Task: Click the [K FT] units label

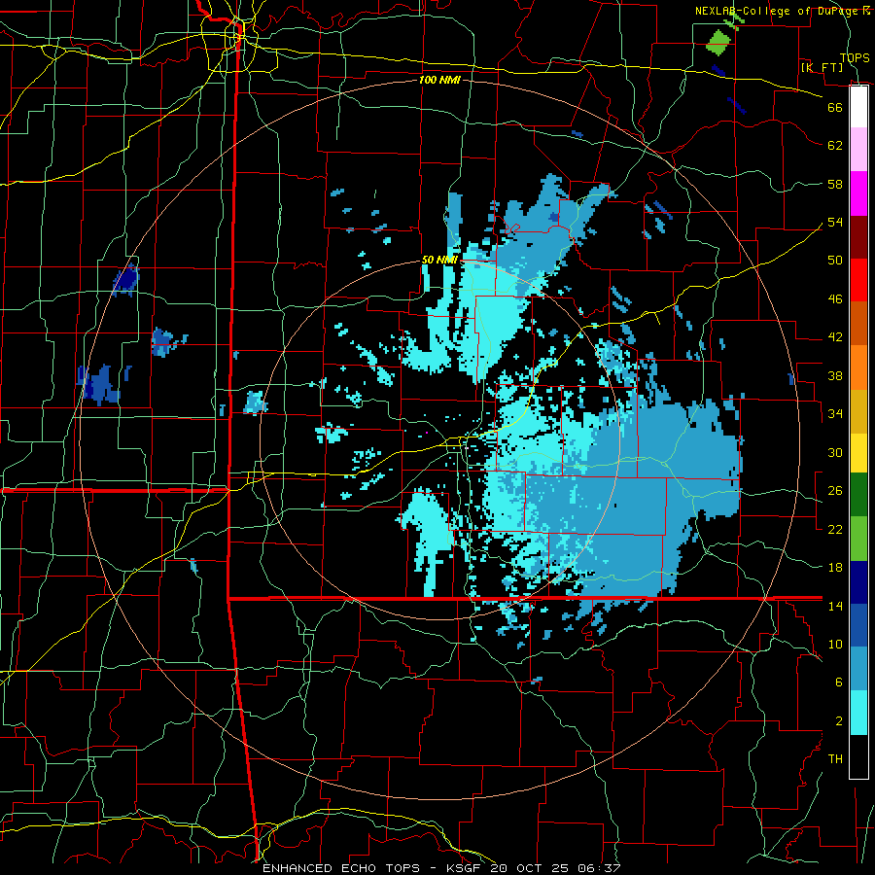Action: pos(822,67)
